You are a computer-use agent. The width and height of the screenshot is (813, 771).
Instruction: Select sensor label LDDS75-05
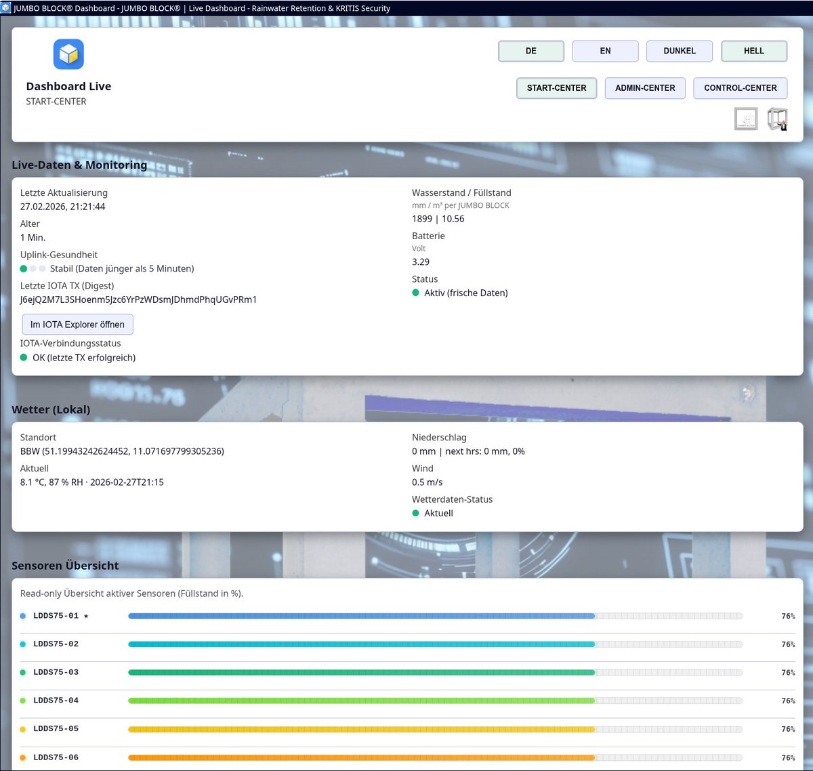click(56, 729)
